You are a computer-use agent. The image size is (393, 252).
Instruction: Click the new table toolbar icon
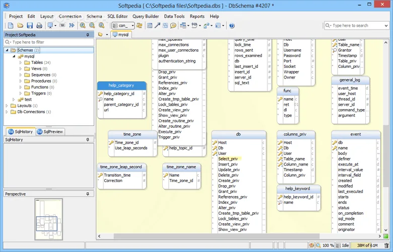[150, 26]
